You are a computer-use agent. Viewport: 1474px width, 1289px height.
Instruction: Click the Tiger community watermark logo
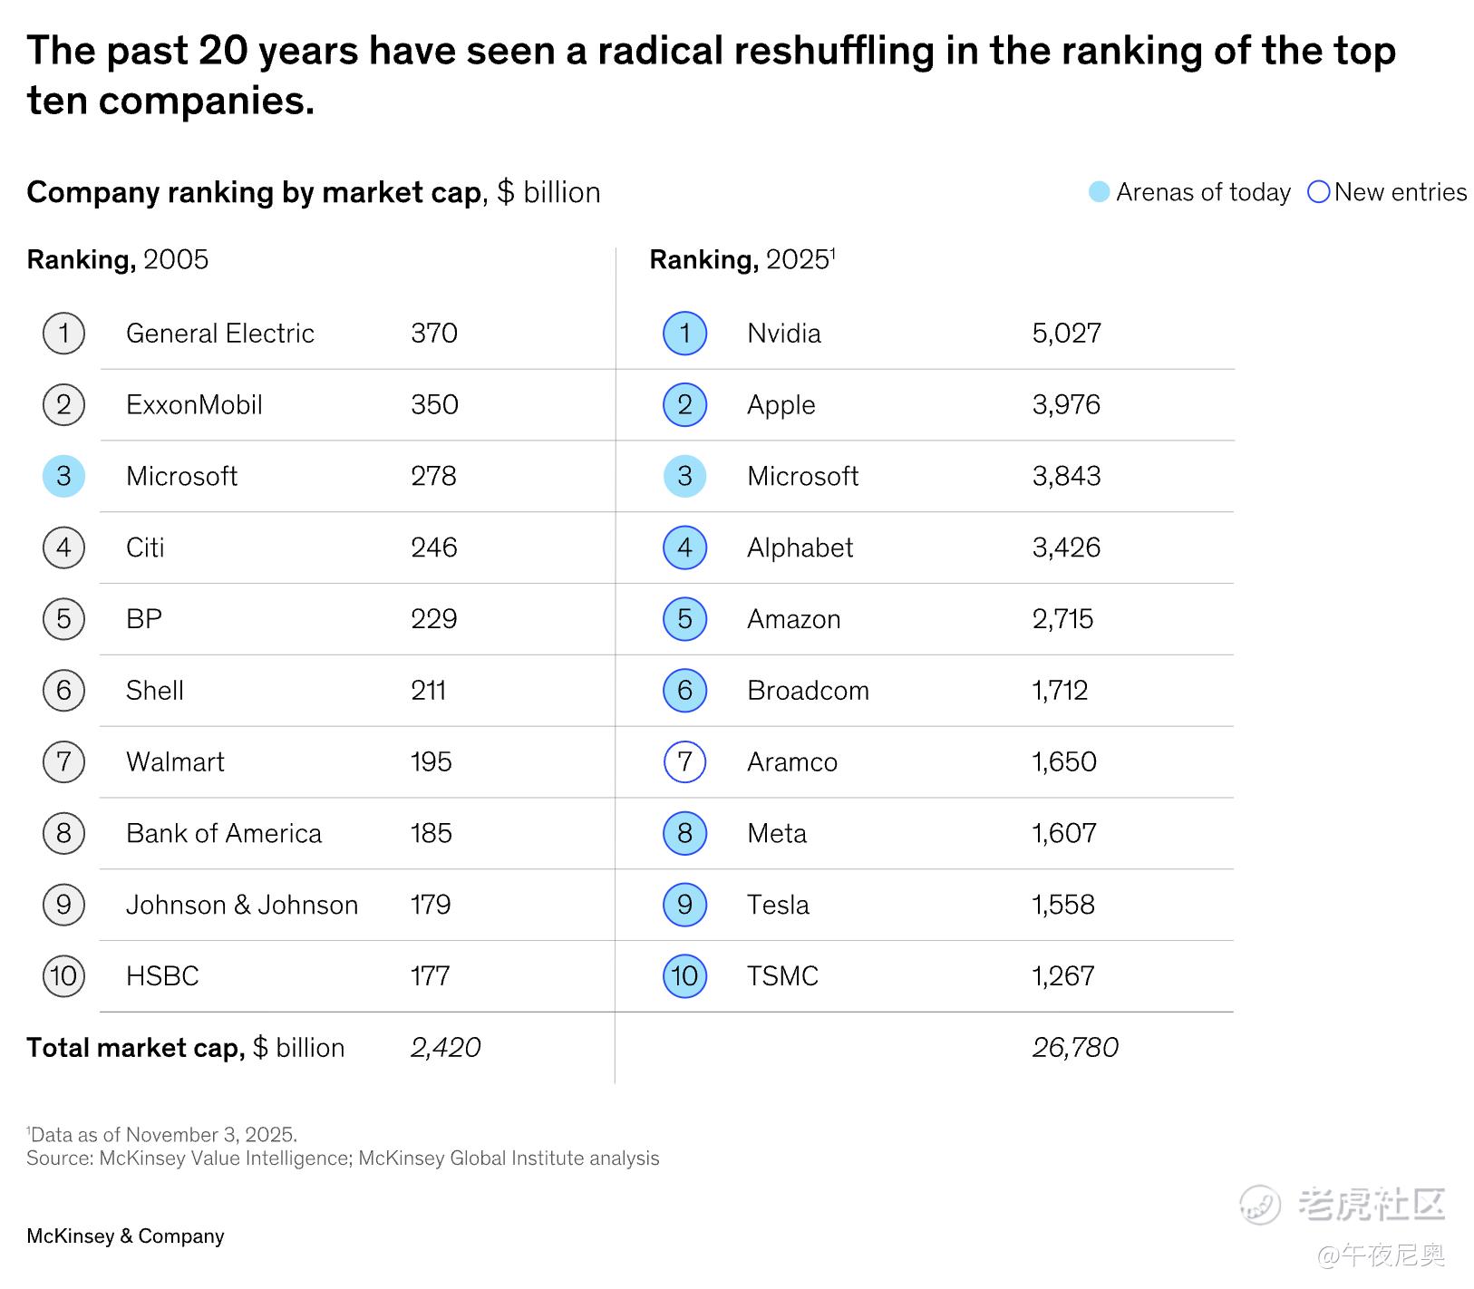[1260, 1205]
